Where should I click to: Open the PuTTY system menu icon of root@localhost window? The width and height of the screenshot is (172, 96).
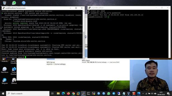(x=3, y=8)
